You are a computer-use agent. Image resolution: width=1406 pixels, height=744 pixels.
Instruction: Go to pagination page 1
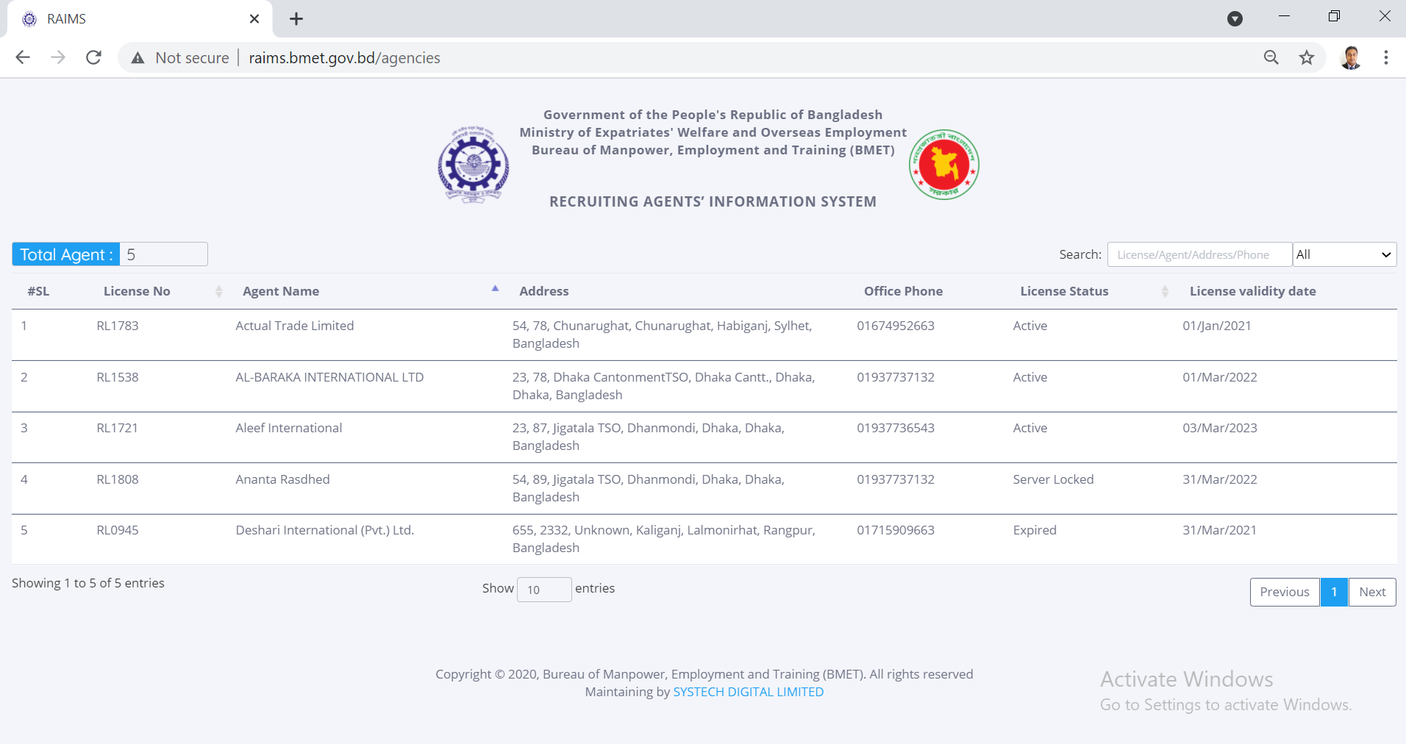pyautogui.click(x=1333, y=592)
